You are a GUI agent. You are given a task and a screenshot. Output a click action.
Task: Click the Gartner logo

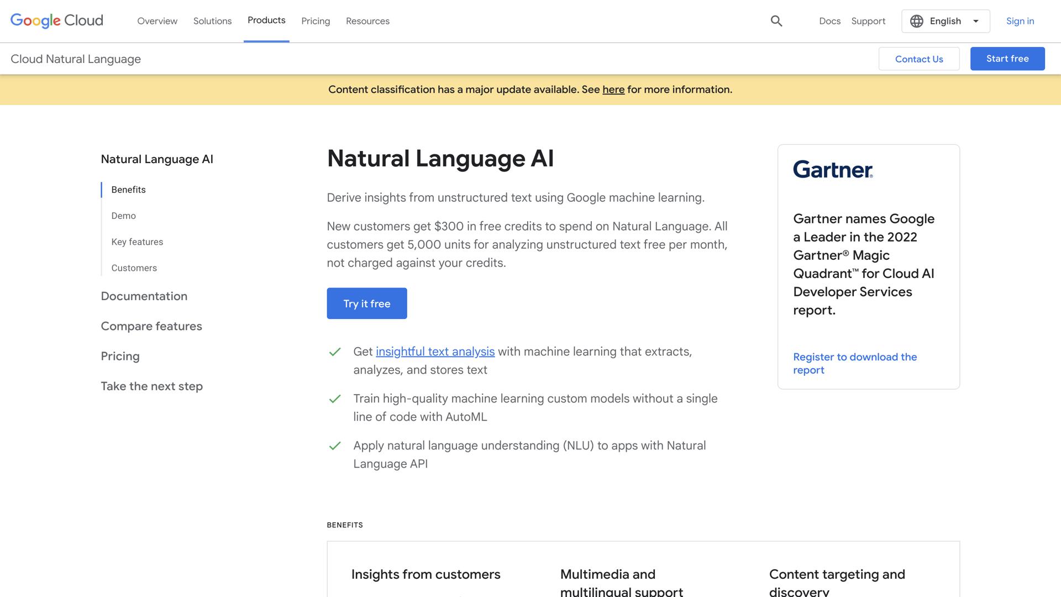[833, 170]
